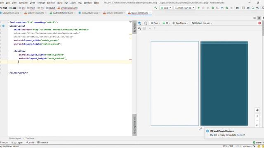Open the Profile app gauge icon
The width and height of the screenshot is (264, 148).
coord(222,8)
